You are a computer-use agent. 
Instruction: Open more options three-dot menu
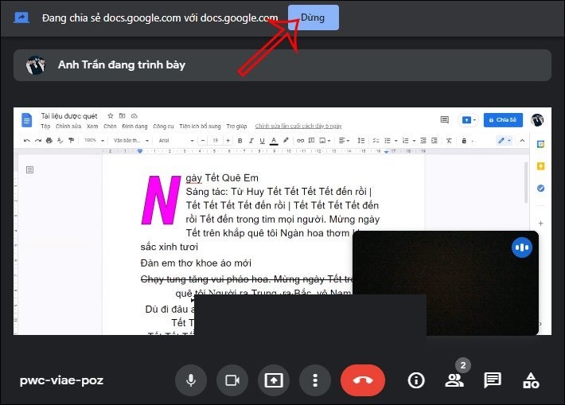pyautogui.click(x=315, y=380)
